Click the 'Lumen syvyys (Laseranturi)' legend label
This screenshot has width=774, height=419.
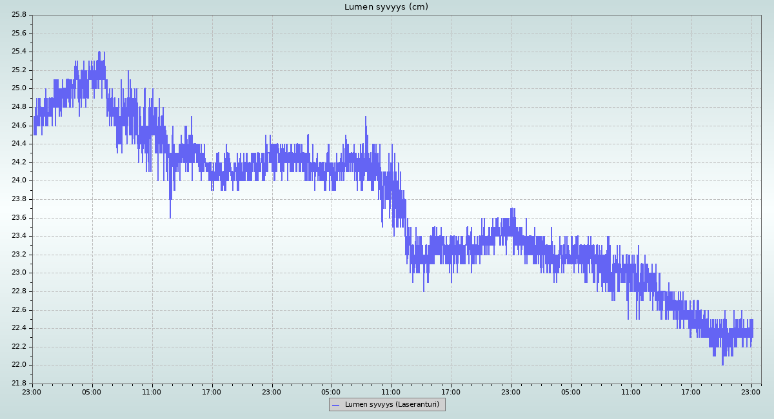pyautogui.click(x=392, y=405)
